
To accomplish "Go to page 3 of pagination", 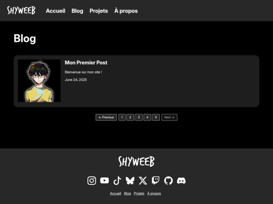I will (139, 117).
